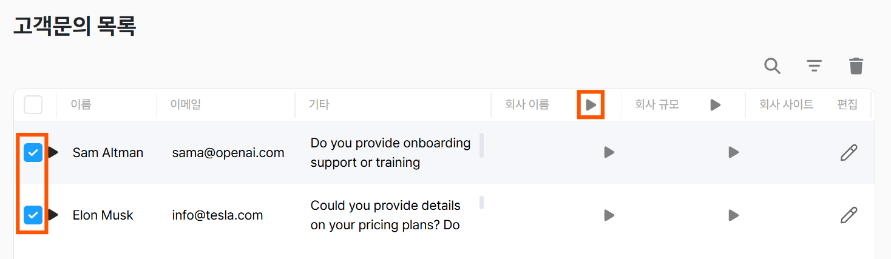Click the scrollbar in Sam Altman's message cell
This screenshot has width=891, height=259.
(x=482, y=146)
